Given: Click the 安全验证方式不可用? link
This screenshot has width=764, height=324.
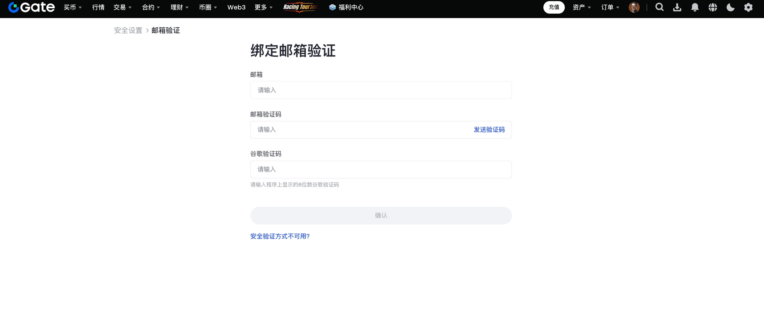Looking at the screenshot, I should 280,236.
